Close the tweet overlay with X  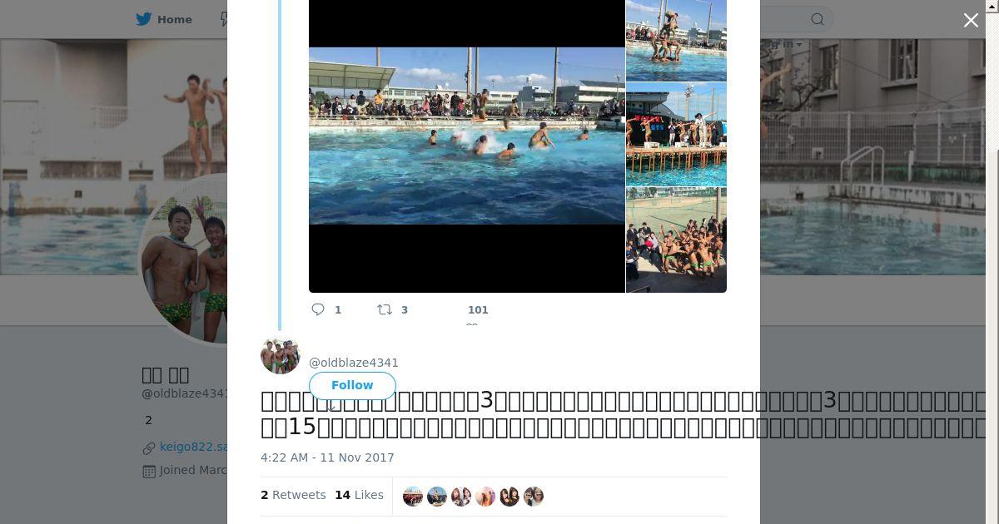971,20
